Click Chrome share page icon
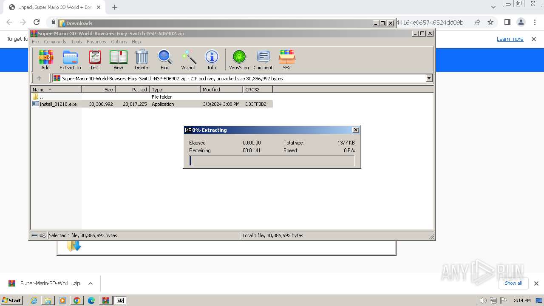Viewport: 544px width, 306px height. [477, 23]
